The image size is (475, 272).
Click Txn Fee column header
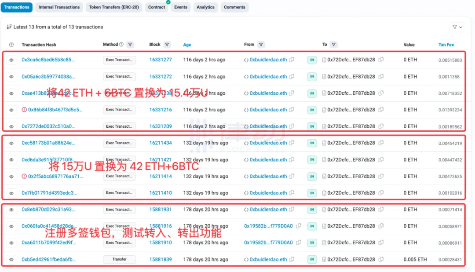[x=446, y=45]
